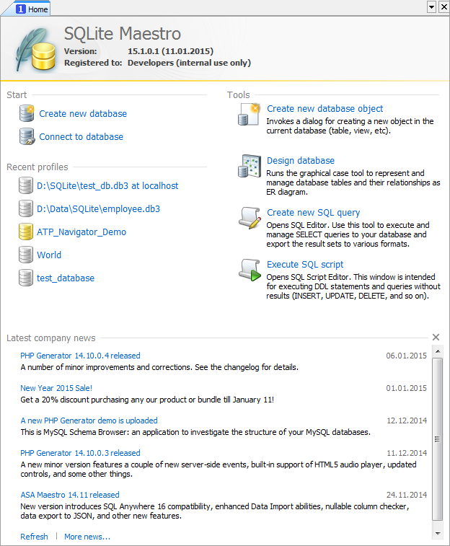Click the Create new SQL query link

[314, 212]
